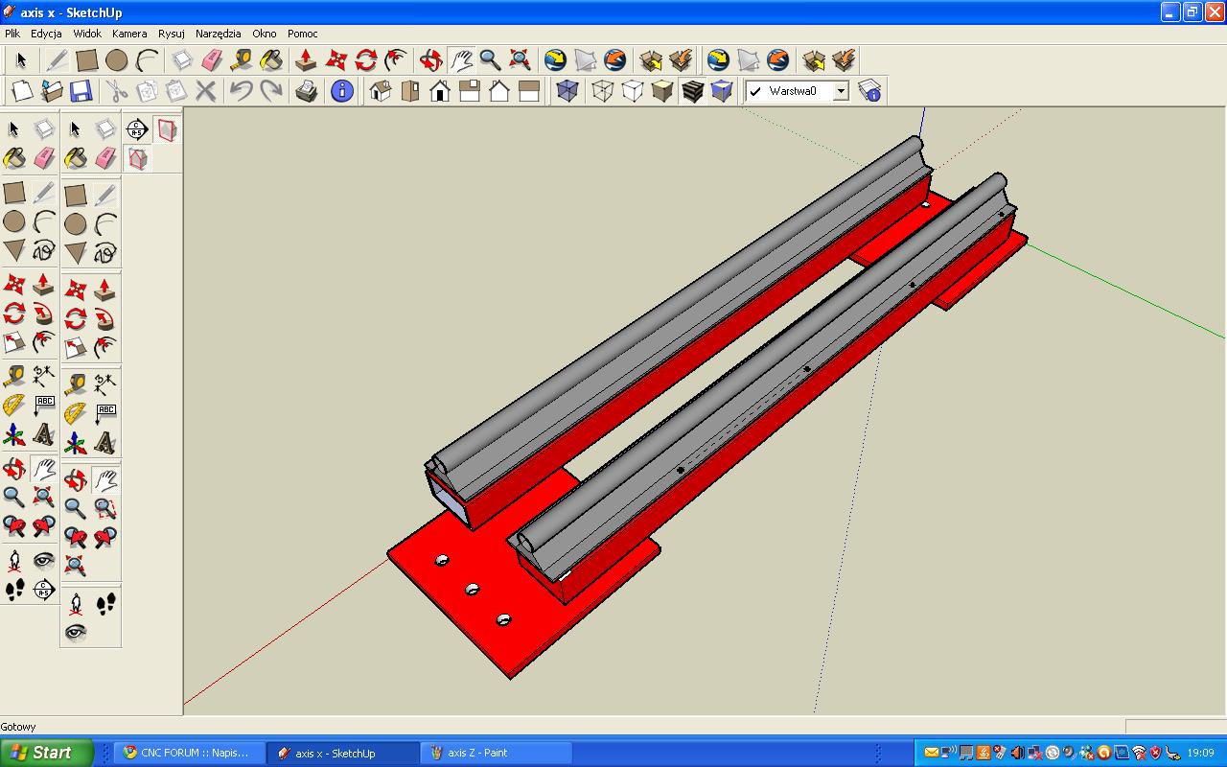This screenshot has height=767, width=1227.
Task: Activate Push/Pull tool in the top toolbar
Action: (307, 60)
